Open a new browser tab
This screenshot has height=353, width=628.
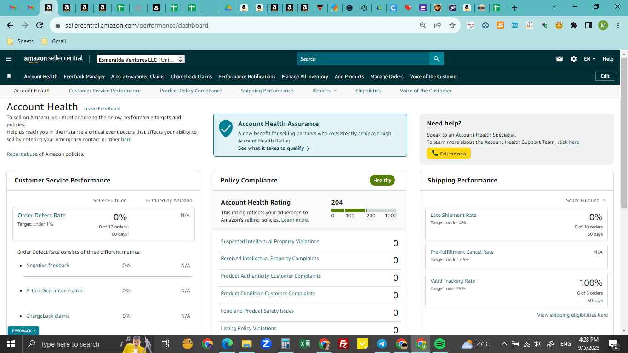click(514, 8)
